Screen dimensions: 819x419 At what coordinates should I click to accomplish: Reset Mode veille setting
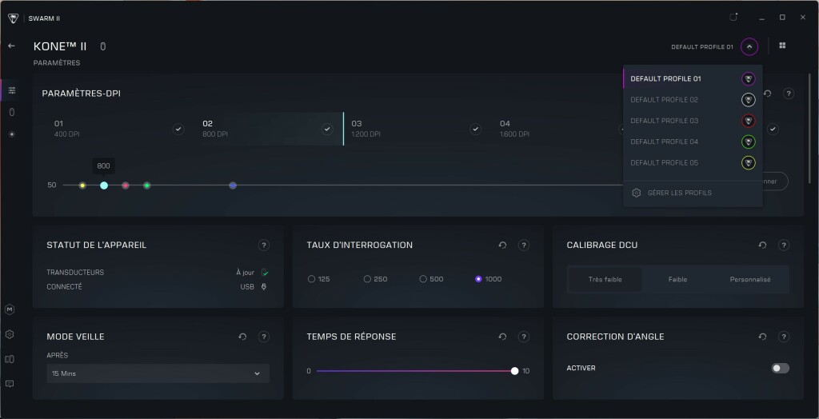(x=242, y=337)
